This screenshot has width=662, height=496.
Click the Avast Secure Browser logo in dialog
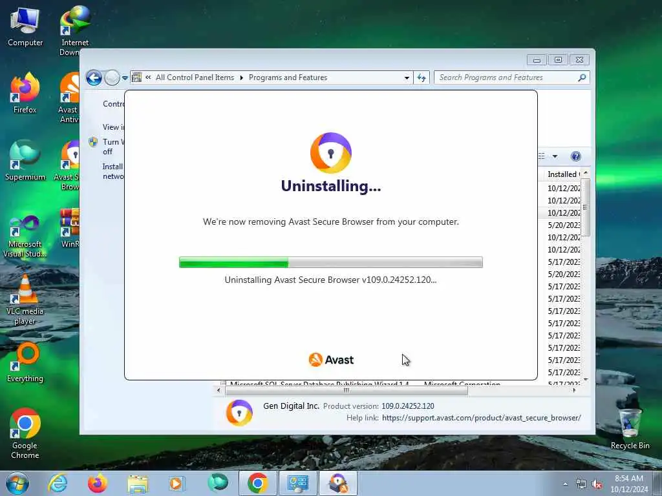coord(330,152)
